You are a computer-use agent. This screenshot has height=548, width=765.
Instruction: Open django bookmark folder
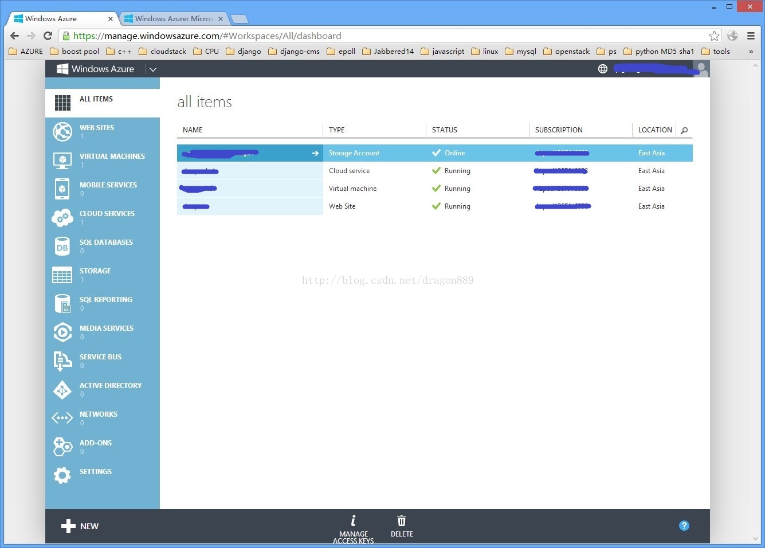point(244,52)
